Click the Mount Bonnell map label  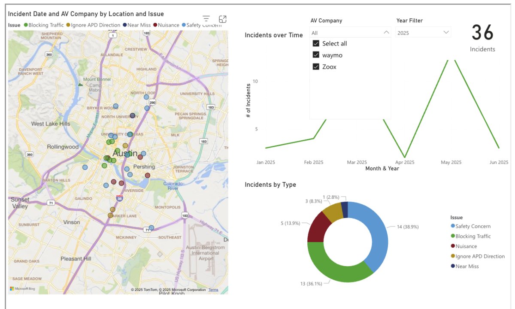click(x=97, y=79)
